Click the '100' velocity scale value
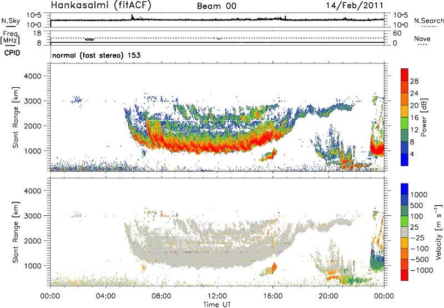This screenshot has height=308, width=444. [x=417, y=216]
